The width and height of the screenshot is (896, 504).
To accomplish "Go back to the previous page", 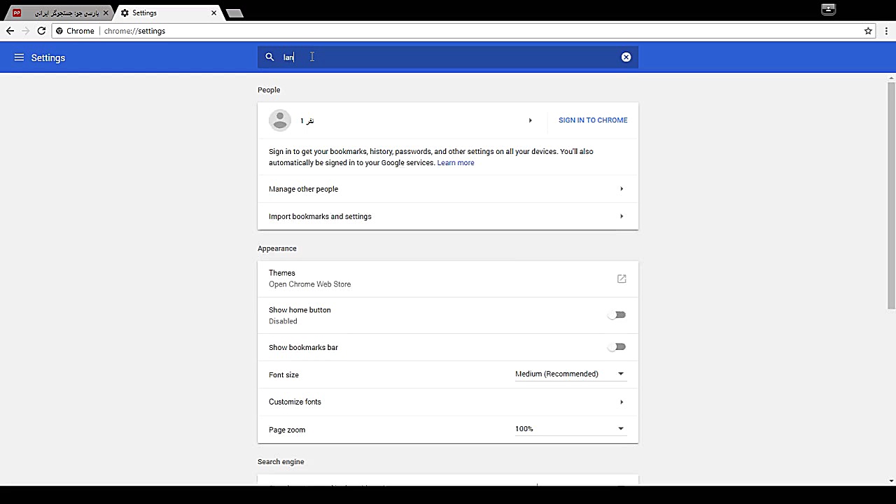I will tap(10, 31).
